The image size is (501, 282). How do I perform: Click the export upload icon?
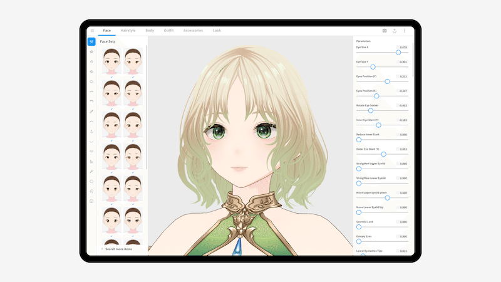[x=395, y=31]
